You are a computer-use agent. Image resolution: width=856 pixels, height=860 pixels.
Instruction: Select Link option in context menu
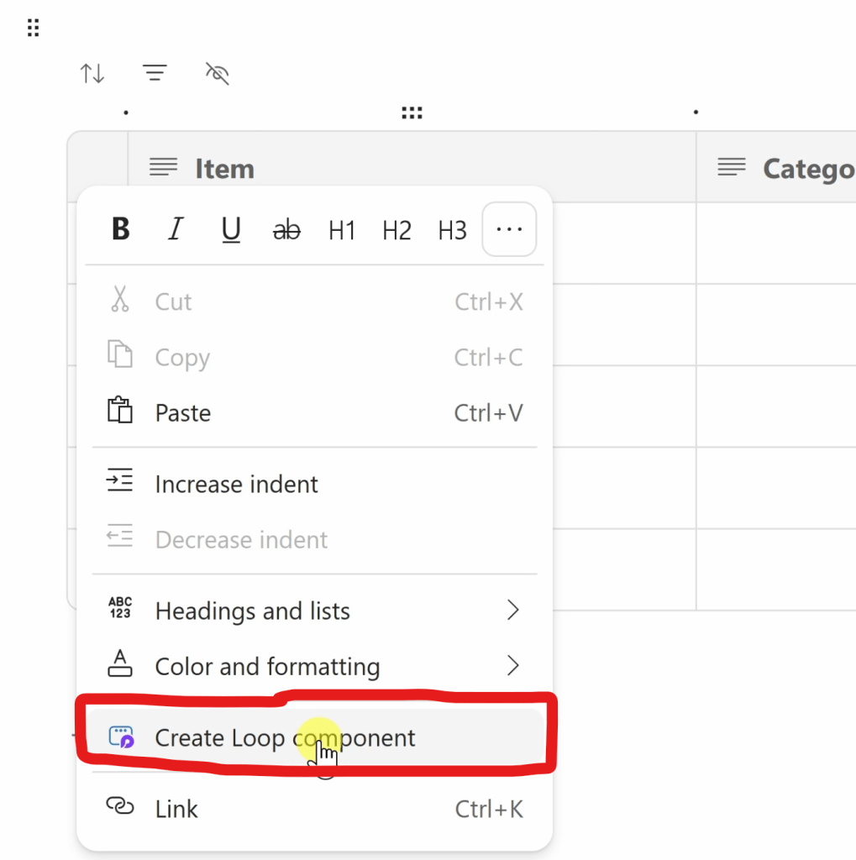pyautogui.click(x=176, y=809)
